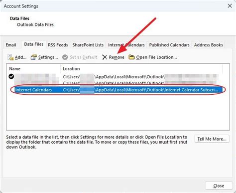Click the Tell Me More button

tap(212, 139)
